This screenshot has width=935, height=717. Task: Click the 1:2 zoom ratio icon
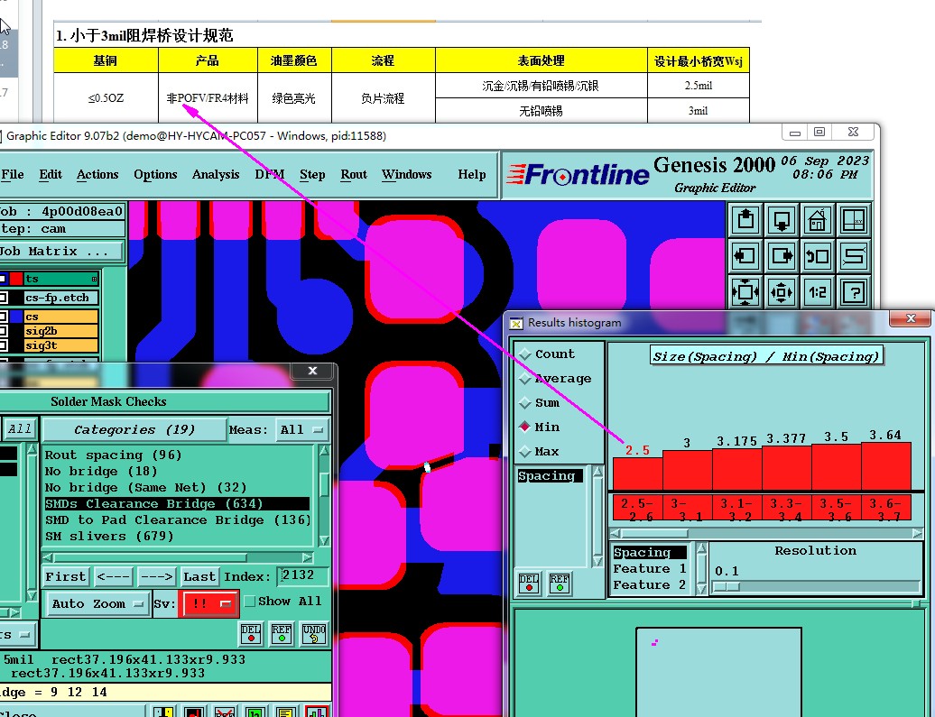(x=817, y=292)
